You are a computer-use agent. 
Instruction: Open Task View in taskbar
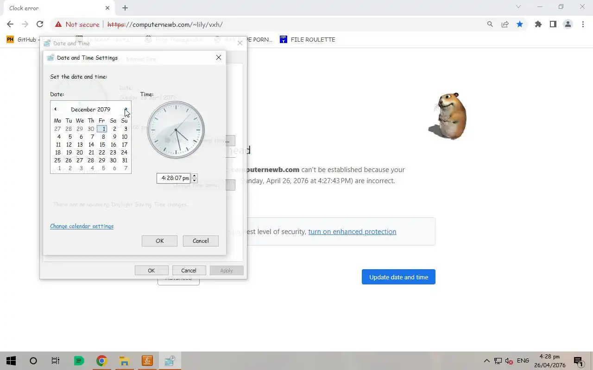pyautogui.click(x=56, y=361)
